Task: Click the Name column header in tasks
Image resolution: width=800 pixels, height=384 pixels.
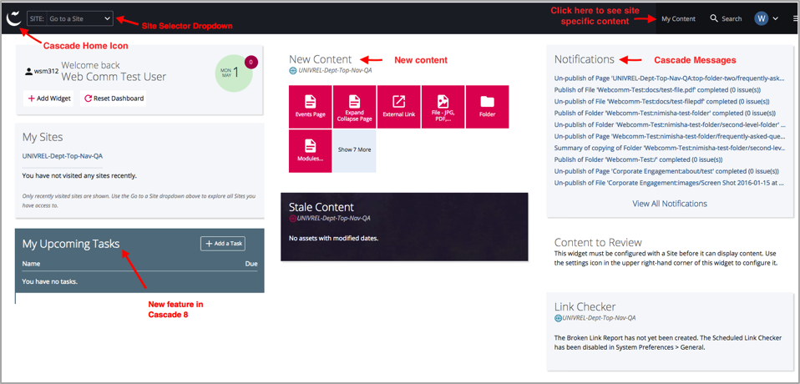Action: pyautogui.click(x=31, y=264)
